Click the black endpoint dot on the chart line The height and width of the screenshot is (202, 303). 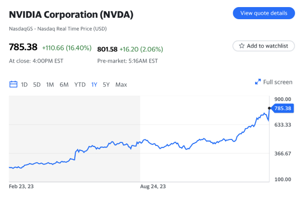(x=269, y=108)
